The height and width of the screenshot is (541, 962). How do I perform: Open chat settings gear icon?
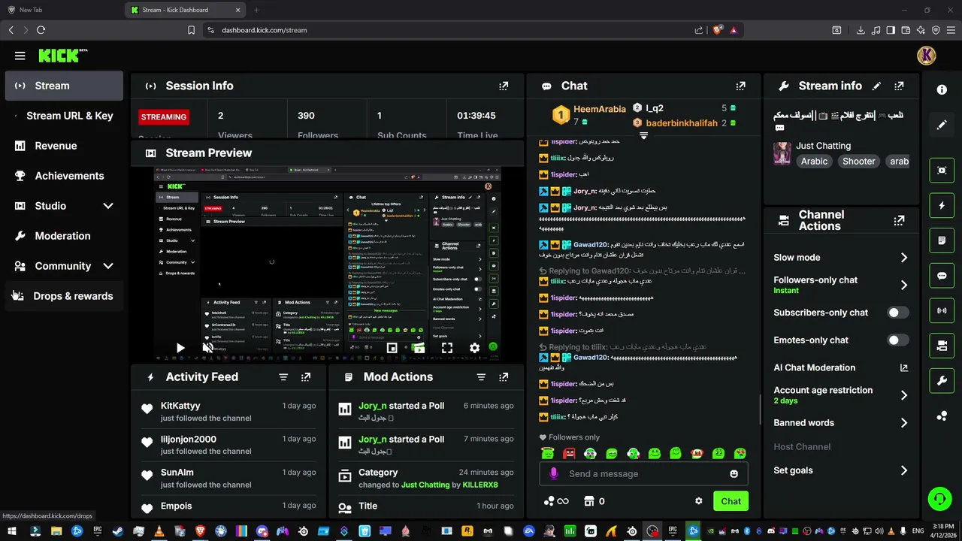pos(699,501)
